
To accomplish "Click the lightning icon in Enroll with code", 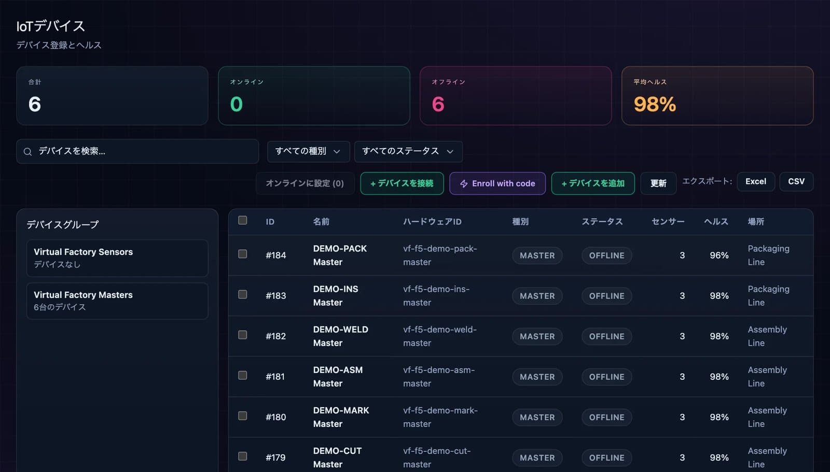I will coord(464,183).
